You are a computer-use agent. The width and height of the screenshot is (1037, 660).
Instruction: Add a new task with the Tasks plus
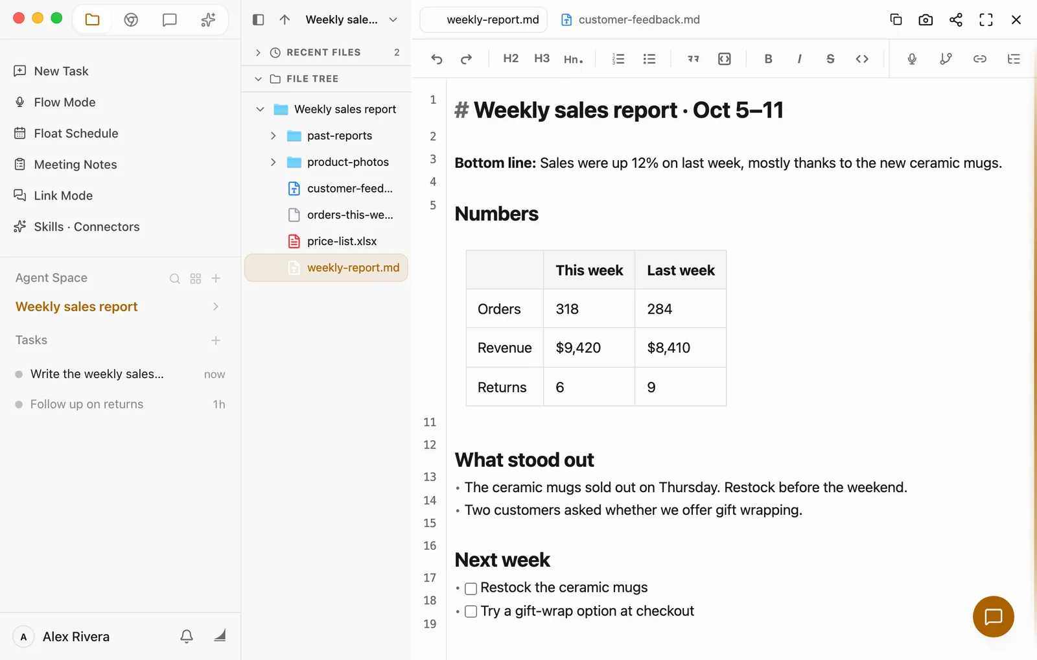216,340
